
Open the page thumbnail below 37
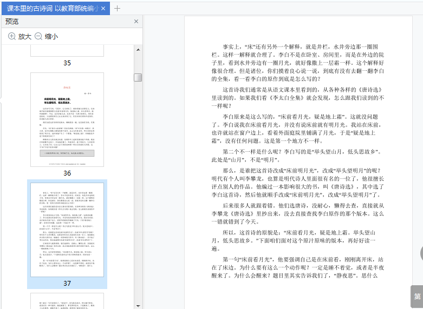click(67, 301)
